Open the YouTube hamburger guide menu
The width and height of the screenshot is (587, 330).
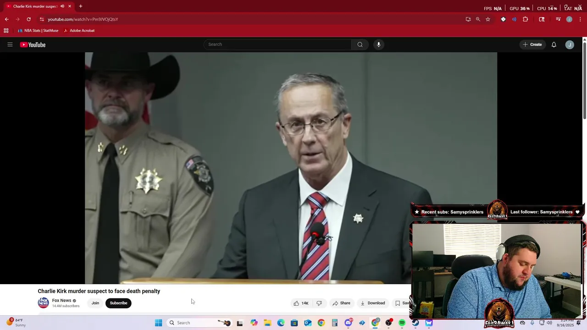tap(10, 44)
